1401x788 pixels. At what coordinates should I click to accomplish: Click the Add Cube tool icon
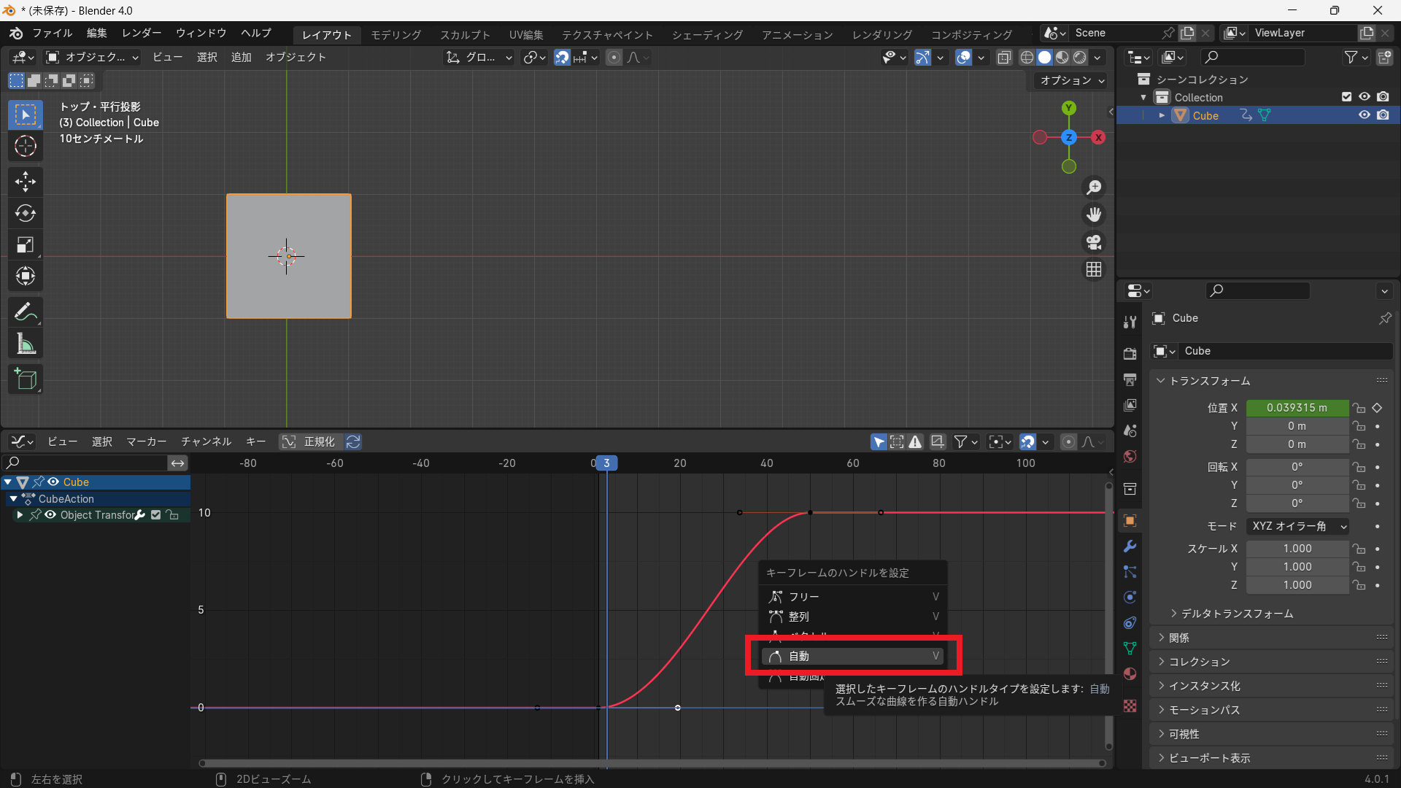click(x=26, y=379)
